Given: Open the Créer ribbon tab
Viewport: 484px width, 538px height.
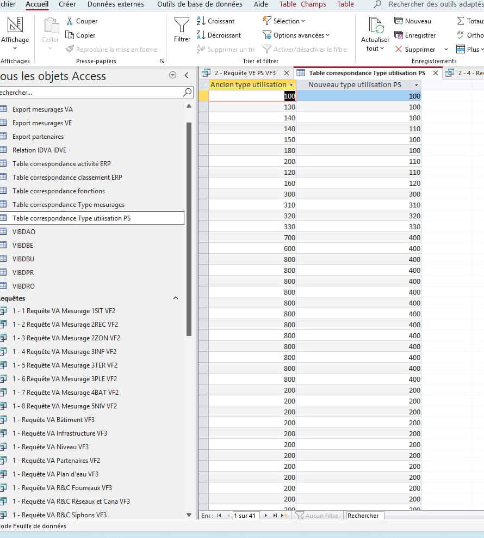Looking at the screenshot, I should (67, 4).
